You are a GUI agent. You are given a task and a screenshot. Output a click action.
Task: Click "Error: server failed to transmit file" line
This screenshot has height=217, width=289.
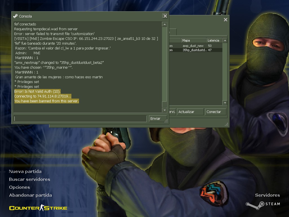click(54, 34)
